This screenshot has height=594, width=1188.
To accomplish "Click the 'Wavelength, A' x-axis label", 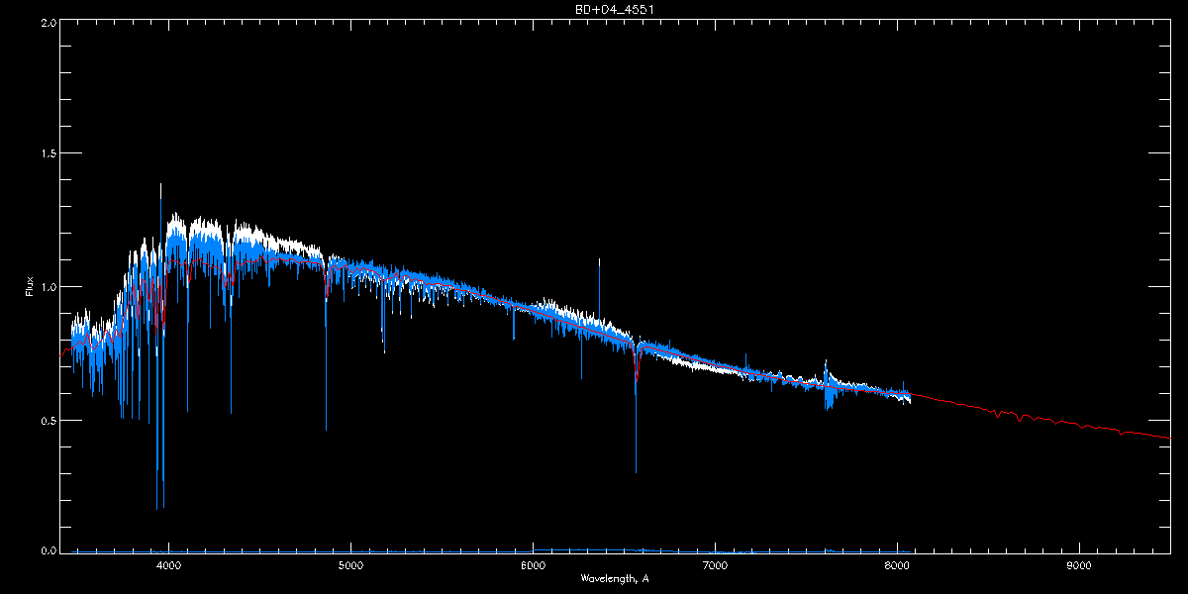I will tap(614, 578).
